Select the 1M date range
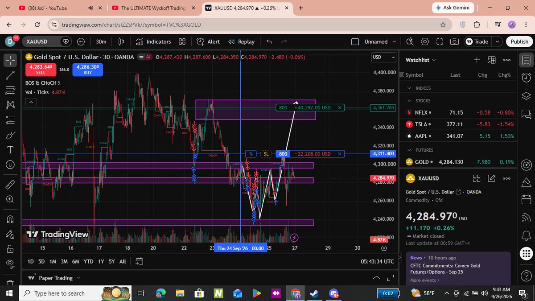Screen dimensions: 535x301 point(53,261)
